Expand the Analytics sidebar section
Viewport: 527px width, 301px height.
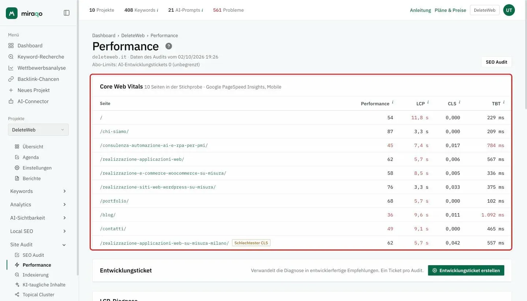(38, 204)
